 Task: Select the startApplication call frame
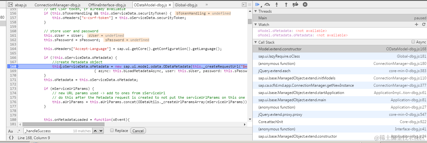click(340, 93)
